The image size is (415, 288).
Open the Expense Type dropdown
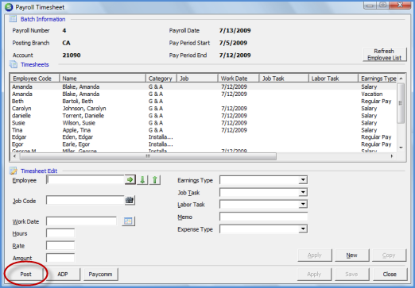(303, 229)
